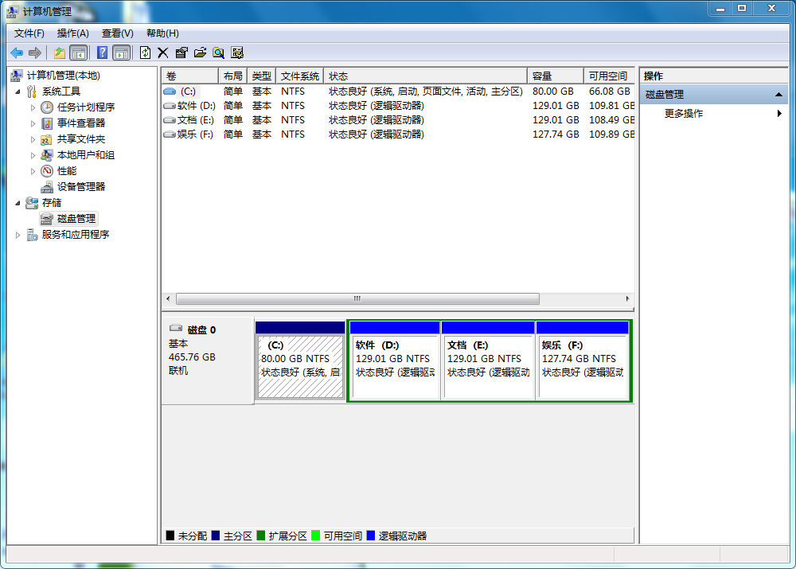Select the 软件 (D:) partition block
The image size is (796, 569).
coord(393,366)
